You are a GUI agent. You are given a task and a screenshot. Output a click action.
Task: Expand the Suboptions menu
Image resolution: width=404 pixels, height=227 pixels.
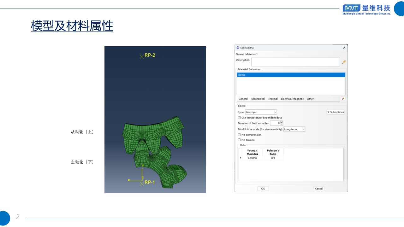(336, 112)
